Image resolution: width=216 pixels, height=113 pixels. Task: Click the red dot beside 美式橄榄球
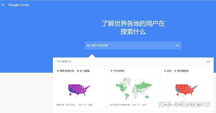(x=175, y=71)
